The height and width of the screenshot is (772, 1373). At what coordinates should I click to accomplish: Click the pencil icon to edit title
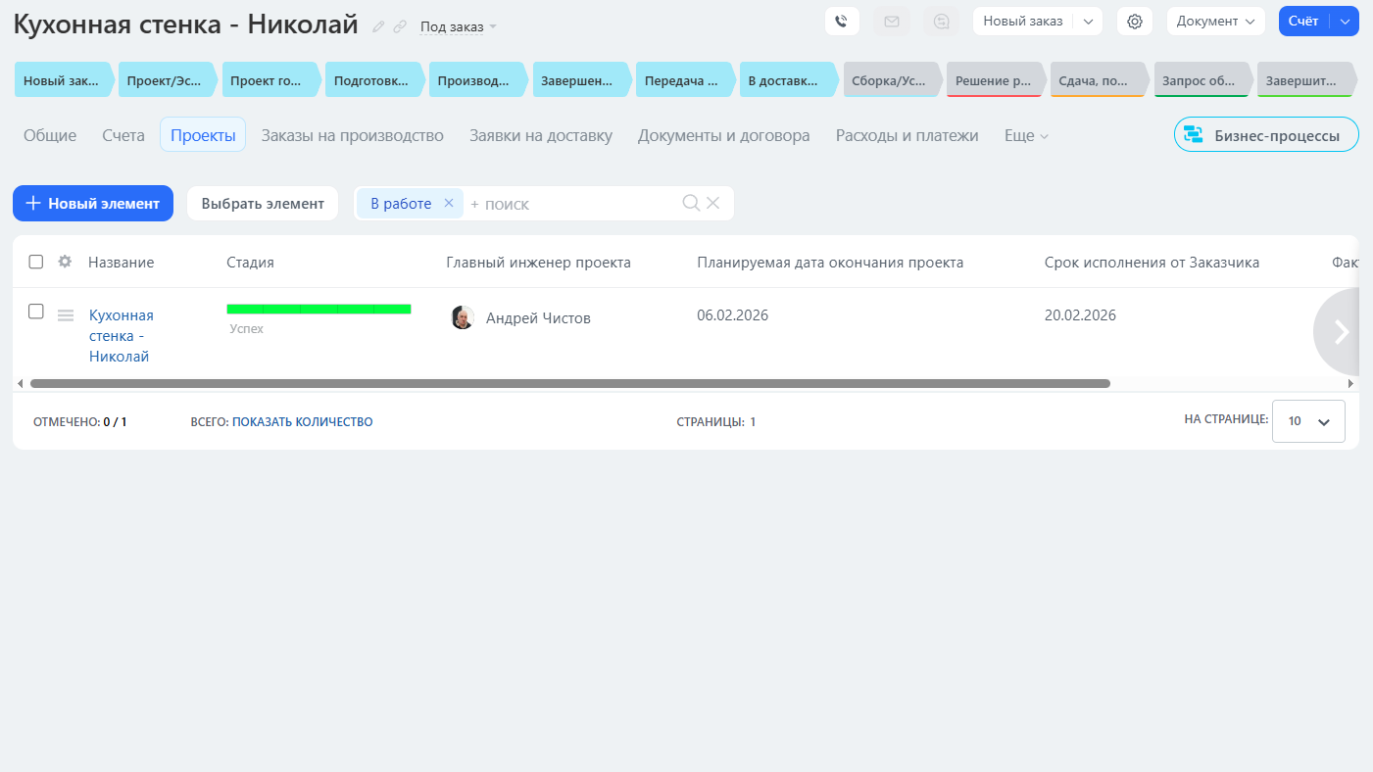tap(379, 27)
